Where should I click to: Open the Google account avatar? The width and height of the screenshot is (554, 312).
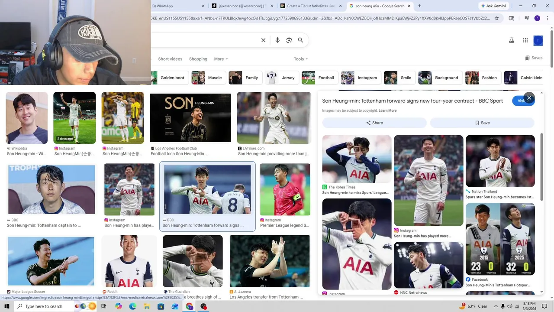pos(538,40)
